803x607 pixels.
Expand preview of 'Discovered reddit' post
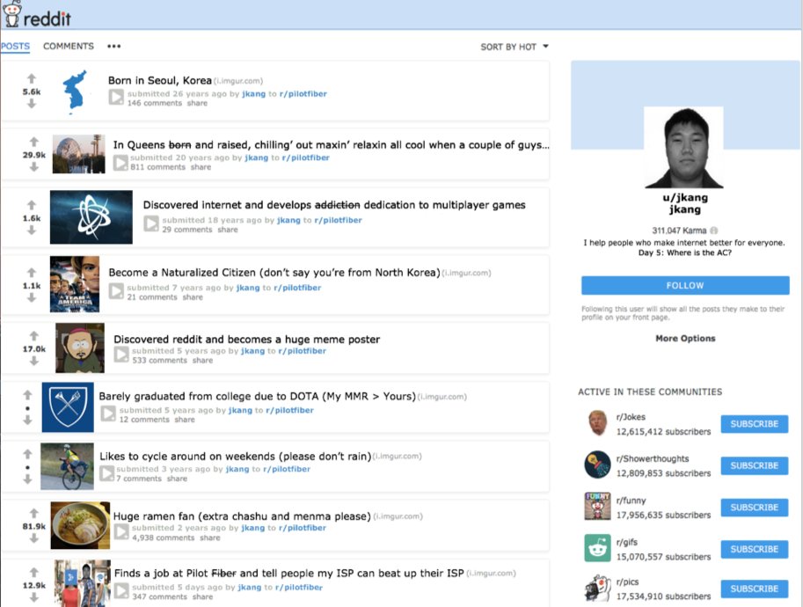coord(121,355)
